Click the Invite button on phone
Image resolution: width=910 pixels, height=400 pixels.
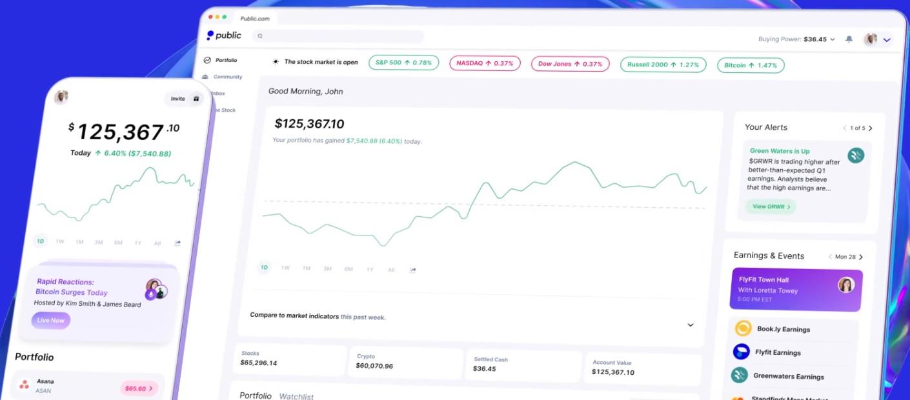[185, 99]
